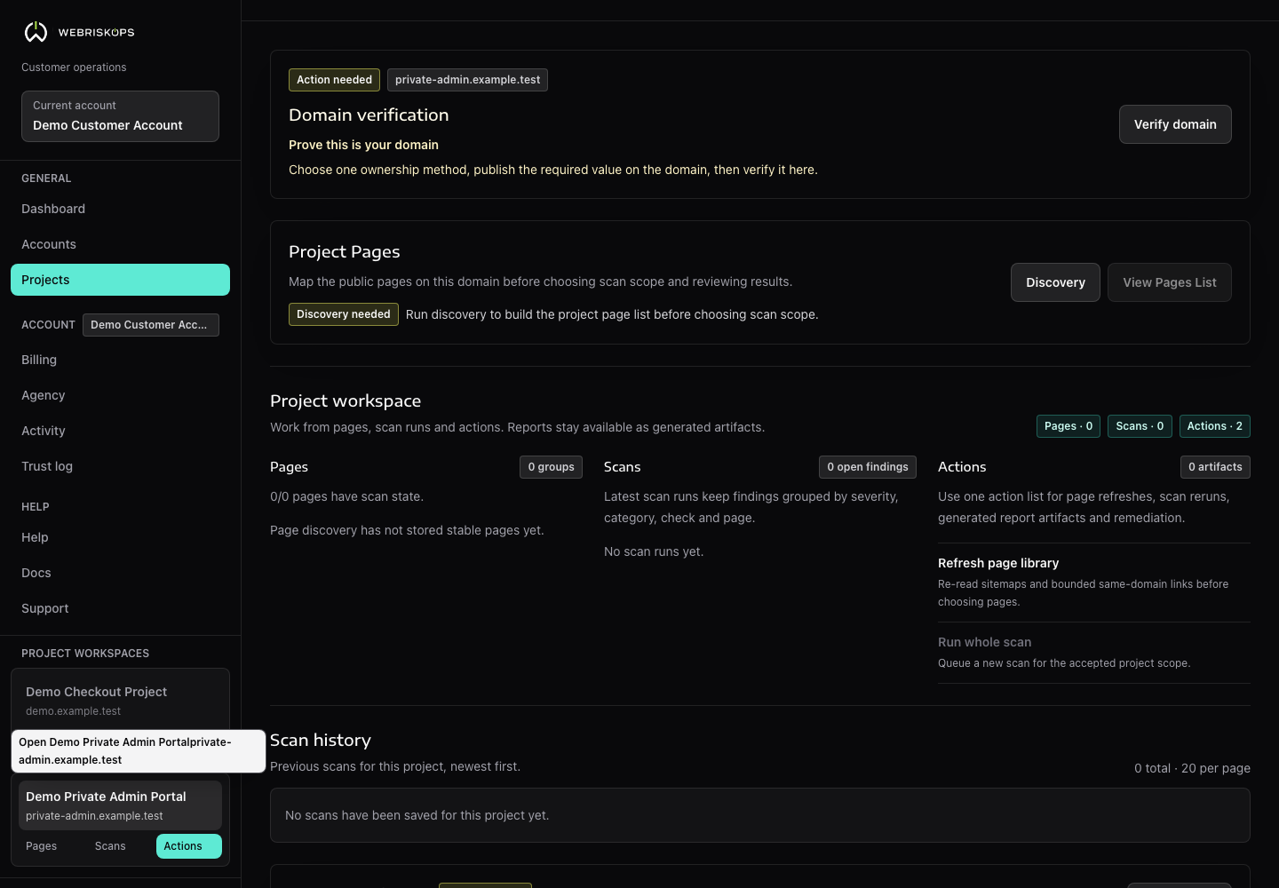Go to Accounts in the sidebar
Viewport: 1279px width, 888px height.
120,244
